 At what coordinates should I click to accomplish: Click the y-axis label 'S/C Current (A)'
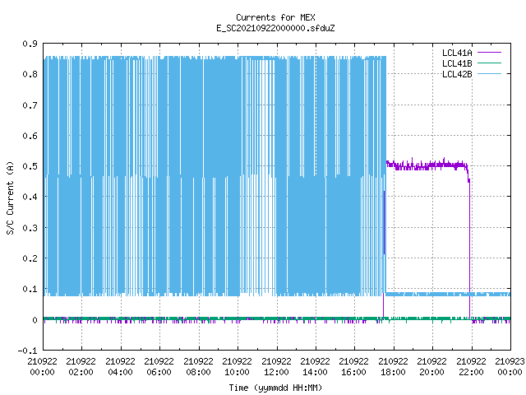(10, 198)
